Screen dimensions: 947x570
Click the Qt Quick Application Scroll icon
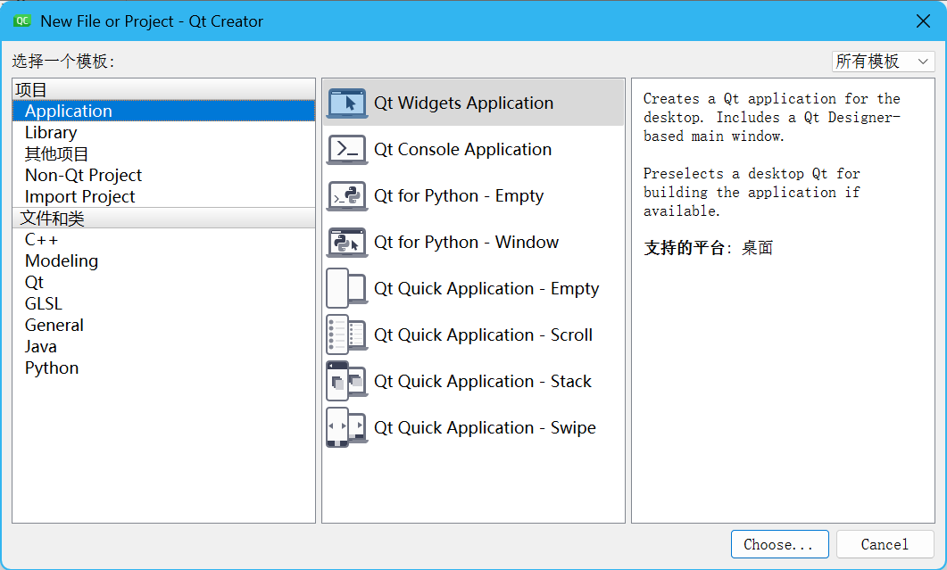[346, 335]
